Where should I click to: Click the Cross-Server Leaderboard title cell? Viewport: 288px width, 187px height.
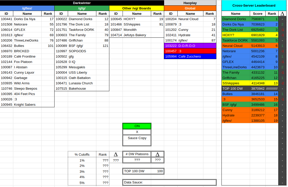coord(254,6)
